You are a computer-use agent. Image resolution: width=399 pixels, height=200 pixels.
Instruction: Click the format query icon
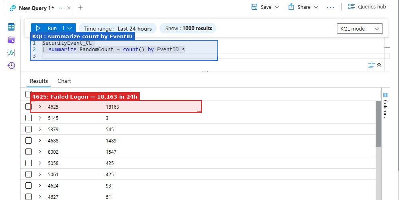click(x=372, y=66)
